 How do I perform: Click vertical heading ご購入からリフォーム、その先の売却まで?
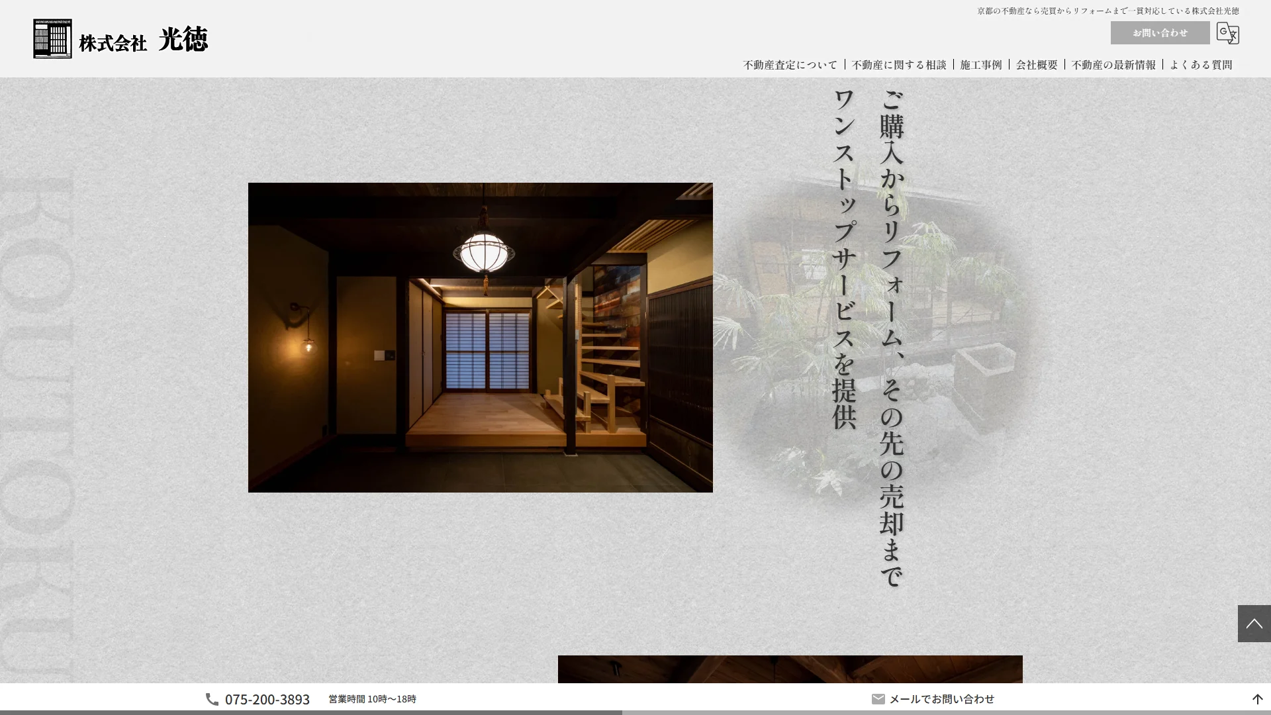tap(892, 338)
